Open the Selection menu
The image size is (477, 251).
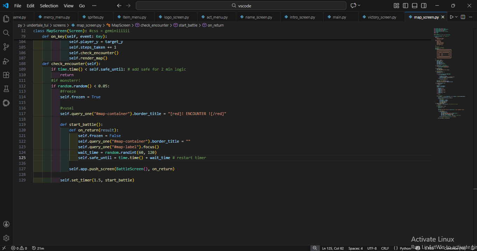(49, 6)
